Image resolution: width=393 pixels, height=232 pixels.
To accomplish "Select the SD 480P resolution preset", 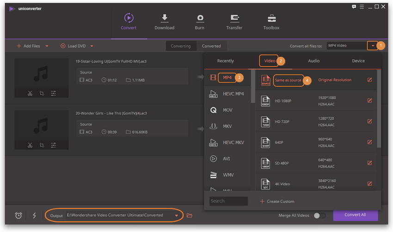I will pos(316,163).
